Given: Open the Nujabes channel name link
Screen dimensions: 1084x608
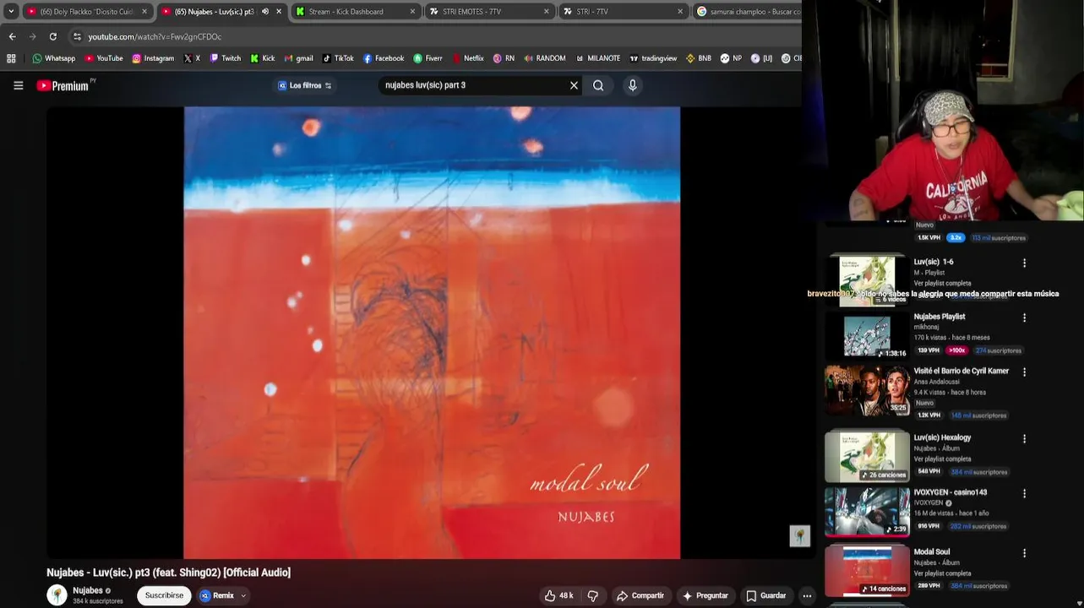Looking at the screenshot, I should pos(88,590).
